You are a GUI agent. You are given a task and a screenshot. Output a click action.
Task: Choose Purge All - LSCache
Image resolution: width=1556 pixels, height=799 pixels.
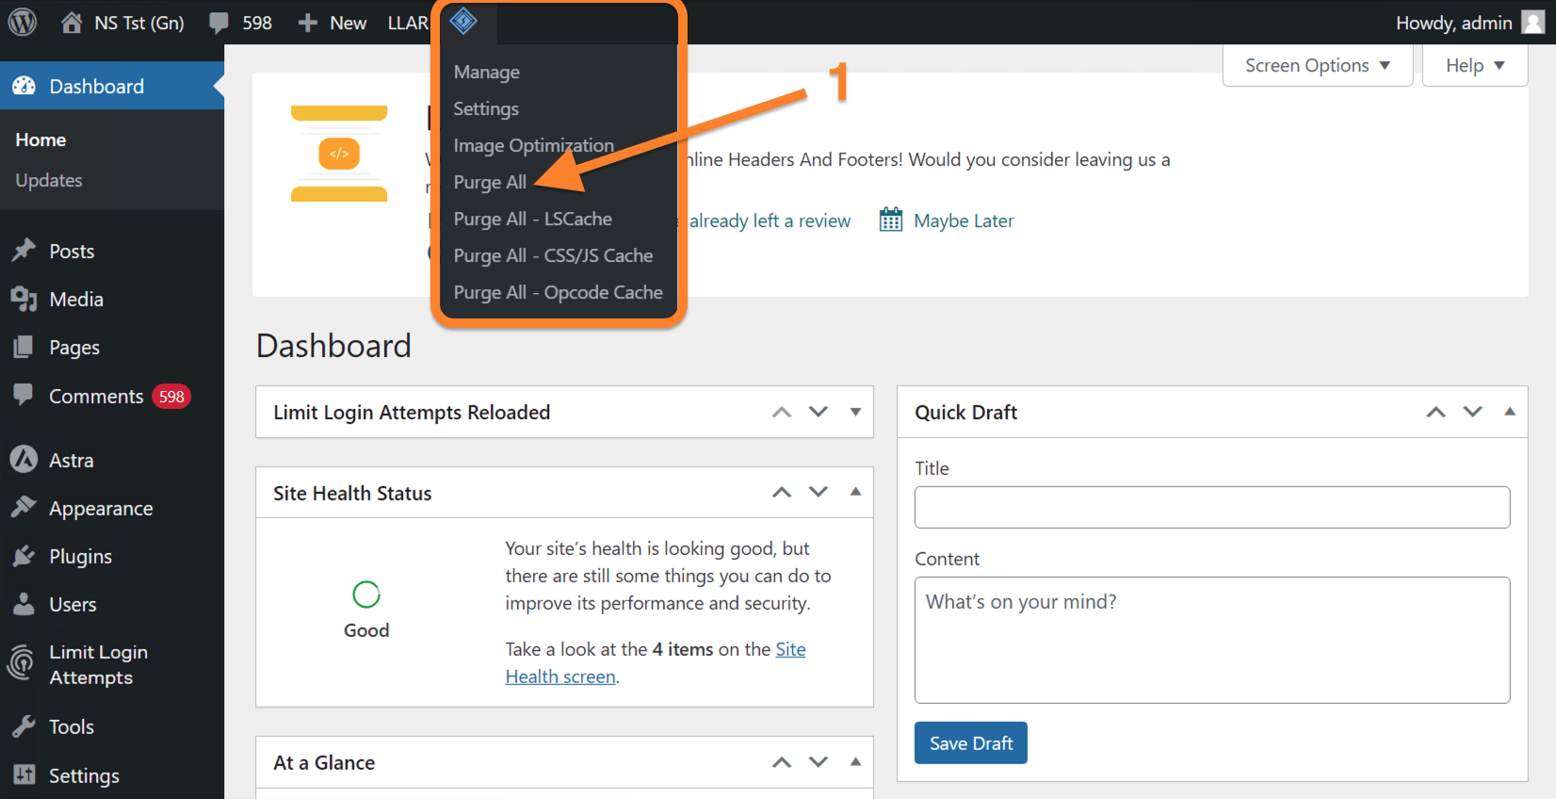(x=533, y=219)
